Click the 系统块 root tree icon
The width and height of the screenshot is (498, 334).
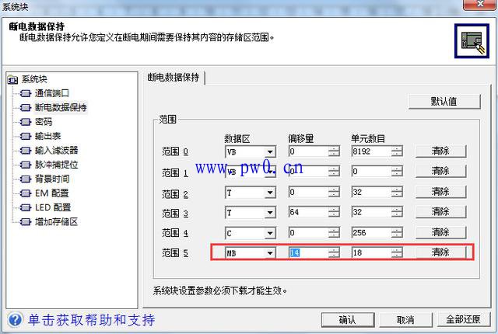(12, 79)
